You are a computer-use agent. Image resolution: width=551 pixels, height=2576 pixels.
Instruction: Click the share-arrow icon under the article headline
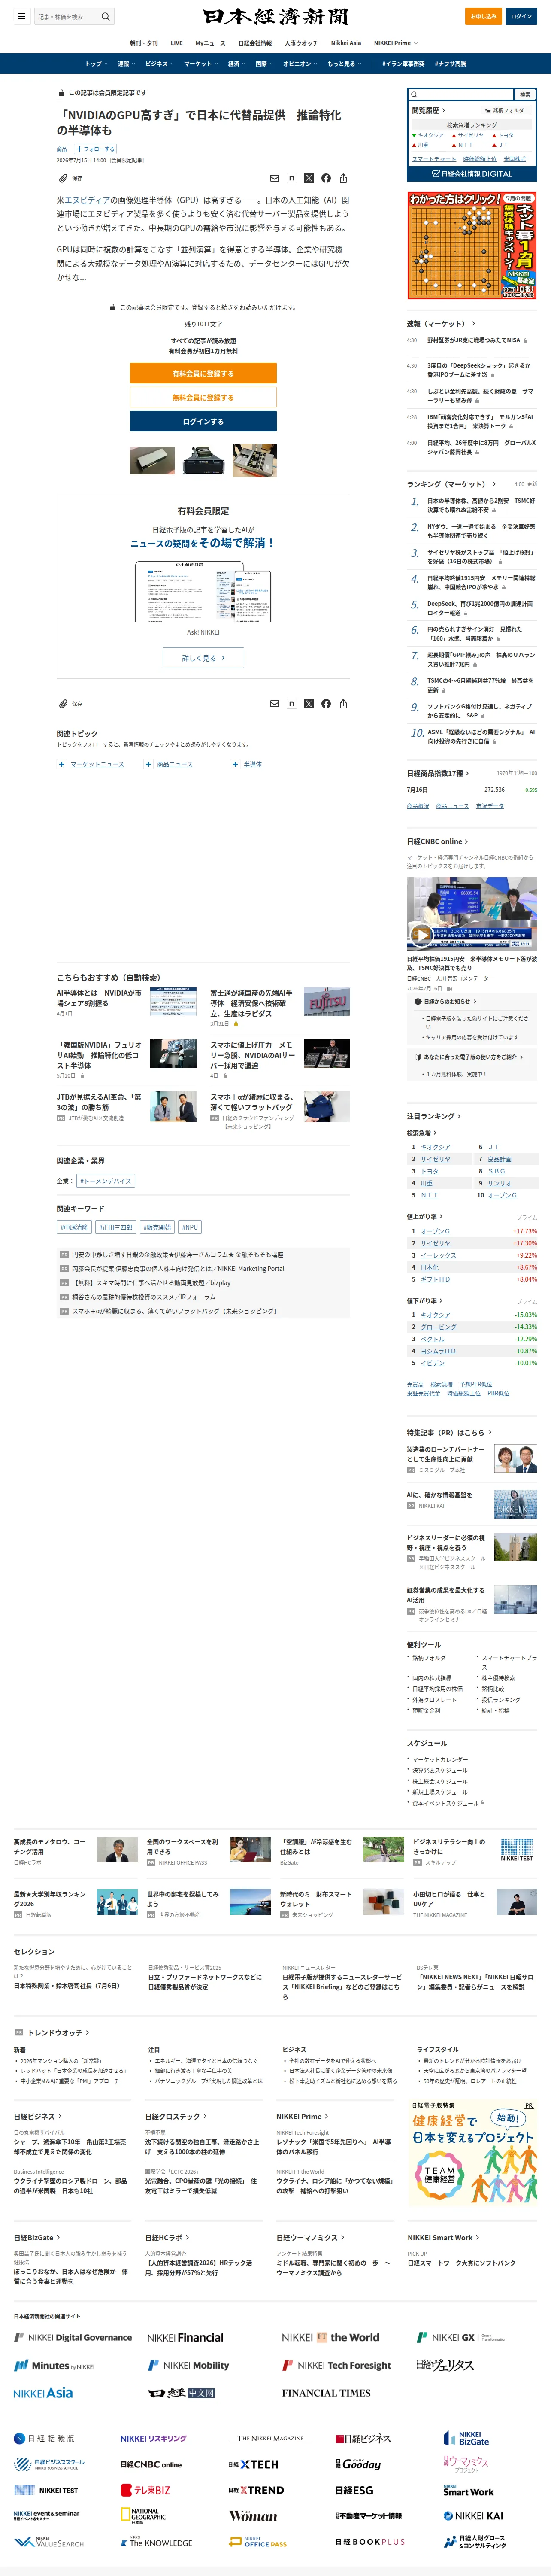coord(343,178)
